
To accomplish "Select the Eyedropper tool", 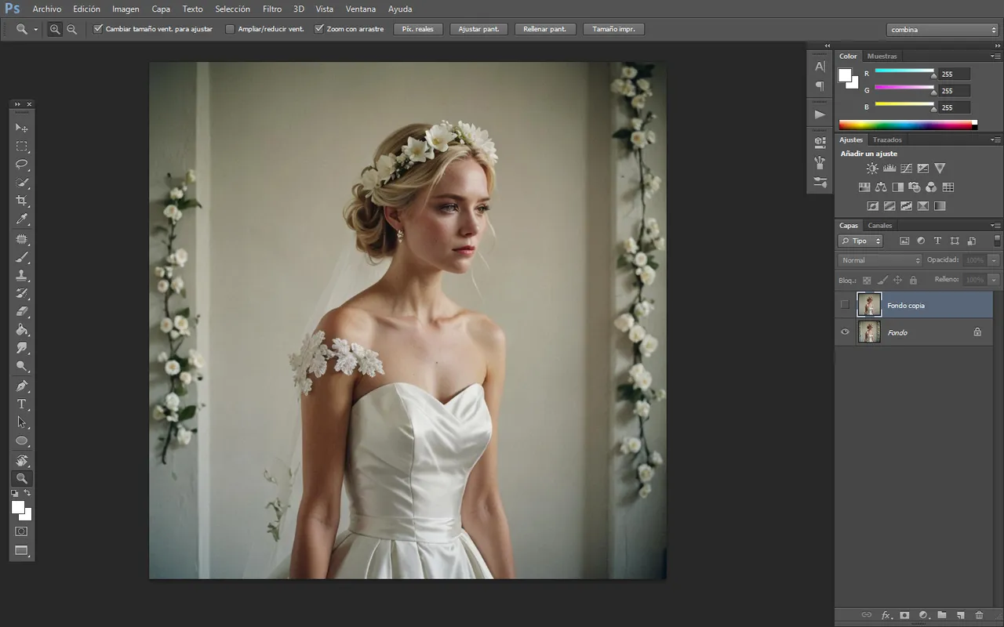I will (22, 219).
